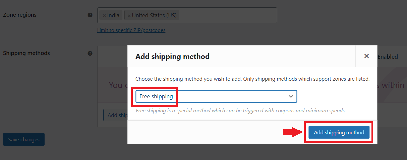Remove the United States (US) region tag
The image size is (407, 160).
pos(129,16)
